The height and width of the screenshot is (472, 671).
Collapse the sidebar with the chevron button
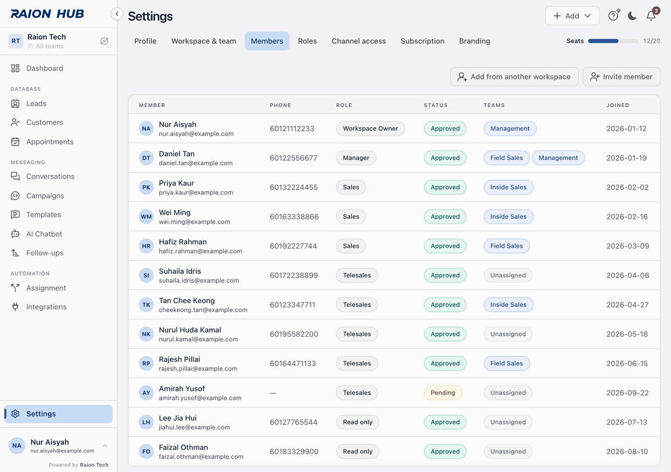pos(117,14)
